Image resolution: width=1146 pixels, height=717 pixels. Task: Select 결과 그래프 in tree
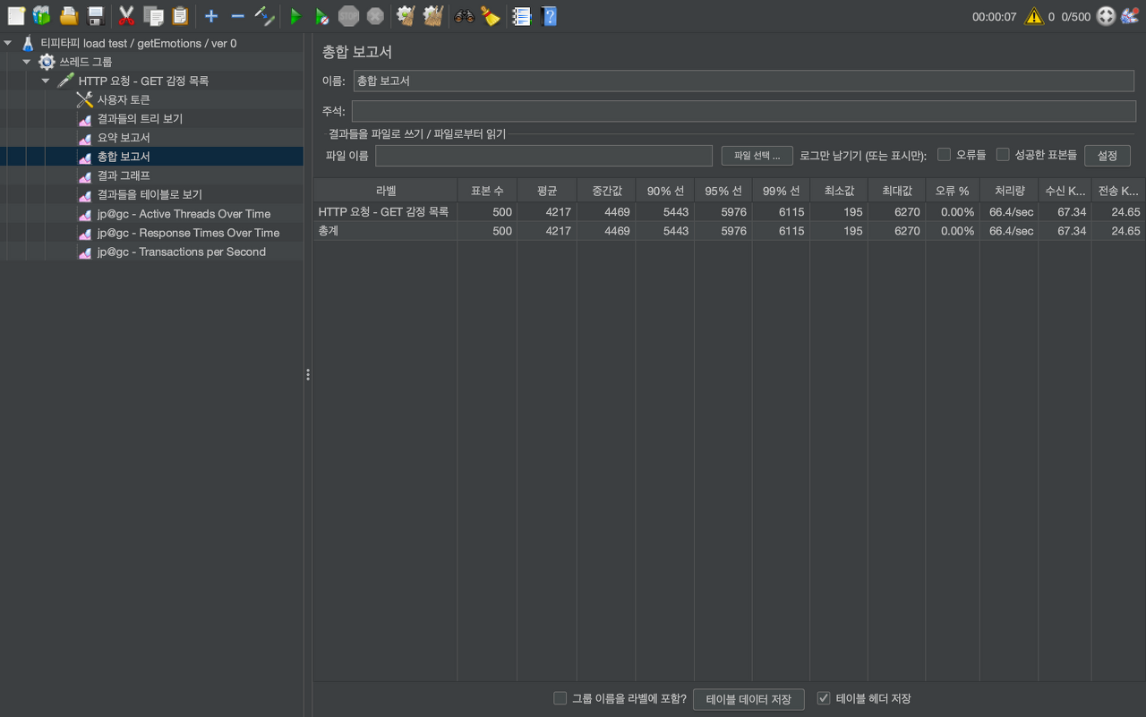(x=124, y=175)
